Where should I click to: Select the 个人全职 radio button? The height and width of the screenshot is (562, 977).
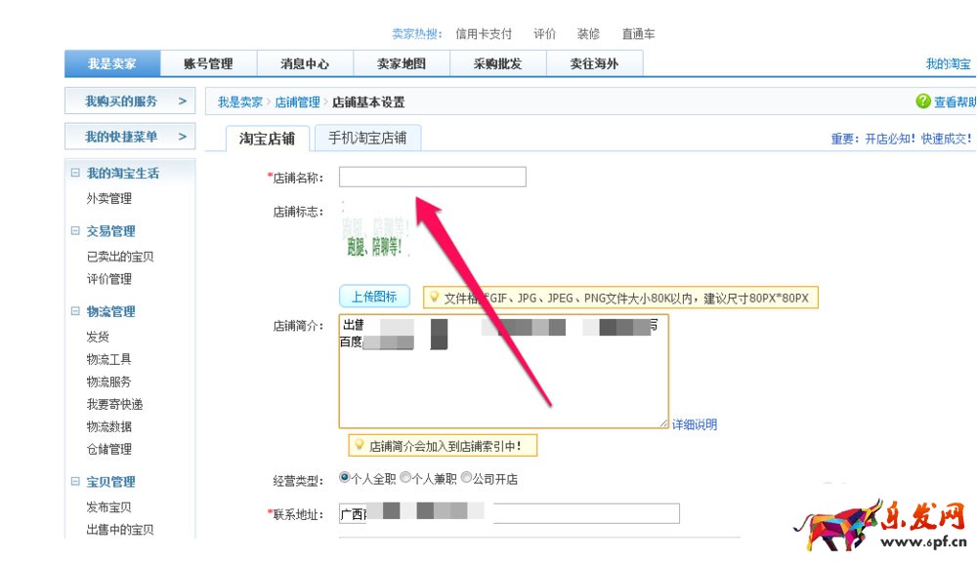click(x=345, y=478)
